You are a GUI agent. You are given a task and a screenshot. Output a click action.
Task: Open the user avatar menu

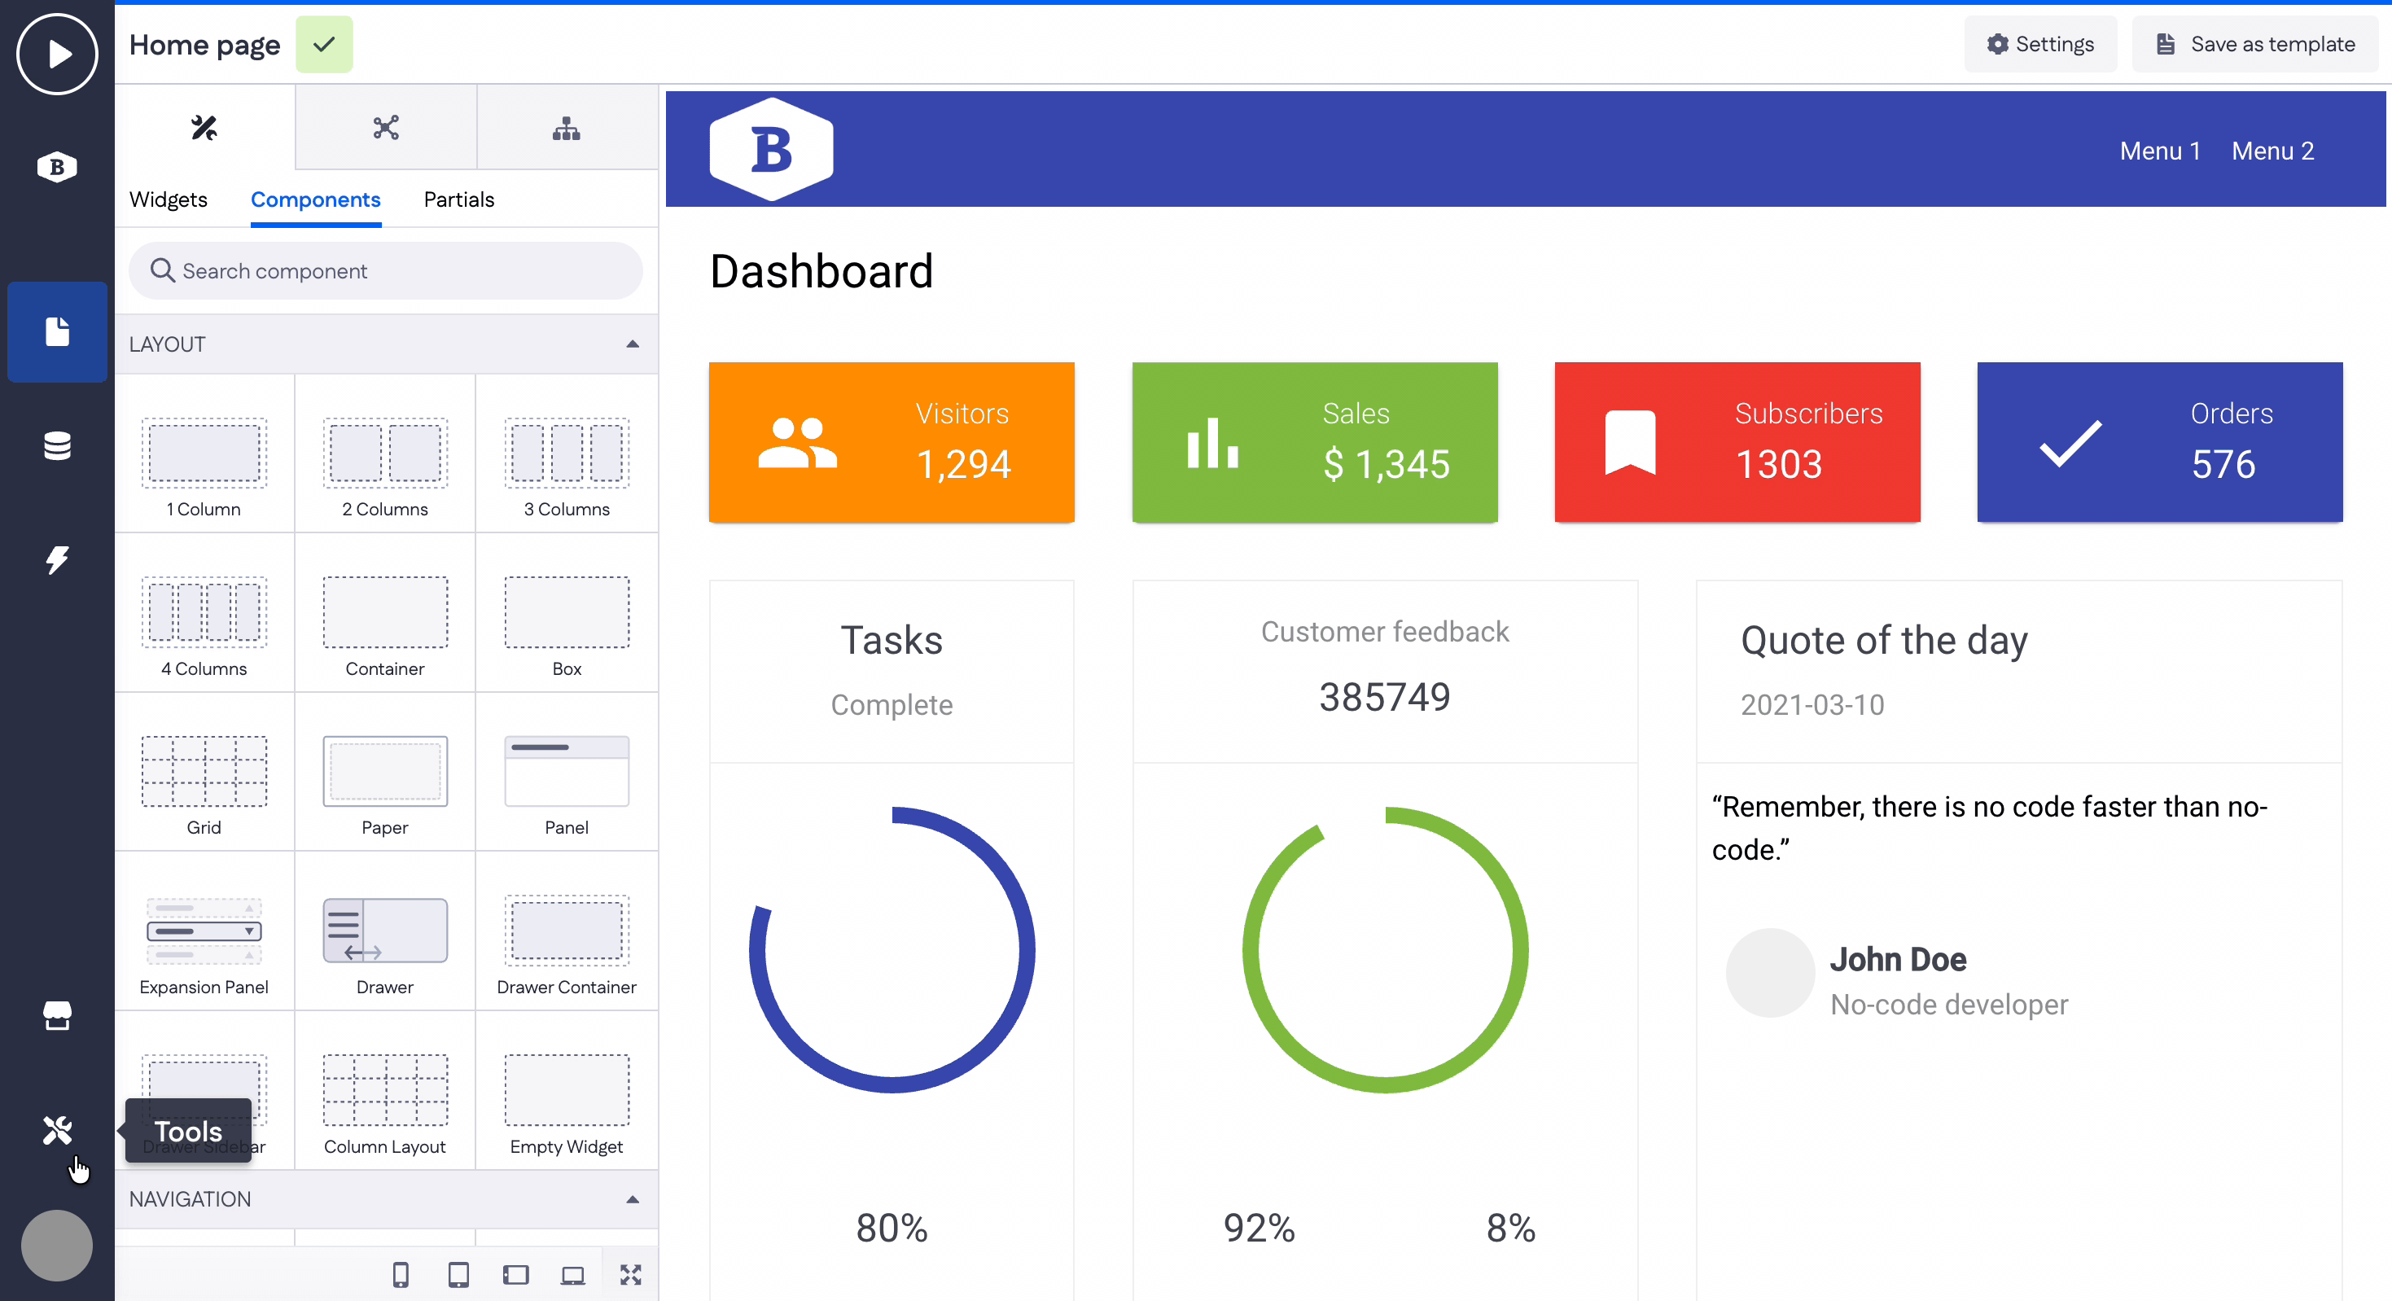tap(57, 1244)
